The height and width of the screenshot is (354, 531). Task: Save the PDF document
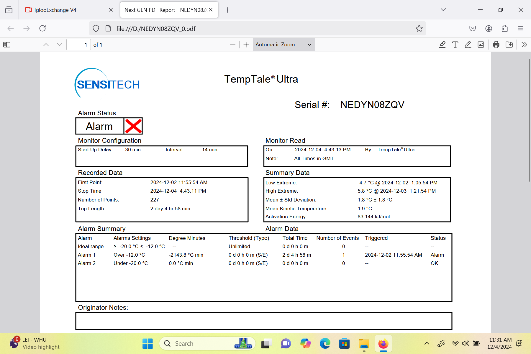[509, 45]
